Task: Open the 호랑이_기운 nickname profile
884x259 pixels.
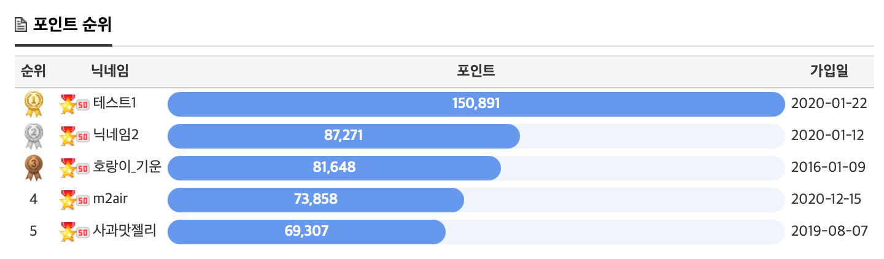Action: coord(127,167)
